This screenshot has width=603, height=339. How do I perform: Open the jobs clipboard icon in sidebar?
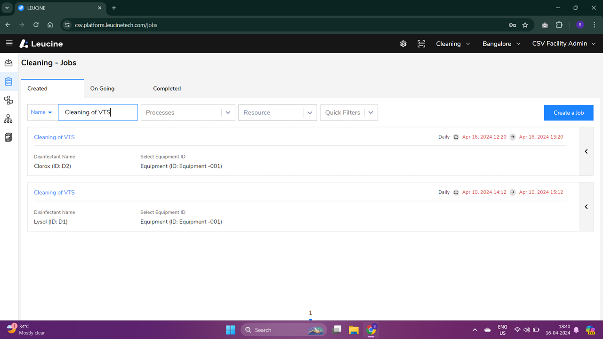(8, 81)
